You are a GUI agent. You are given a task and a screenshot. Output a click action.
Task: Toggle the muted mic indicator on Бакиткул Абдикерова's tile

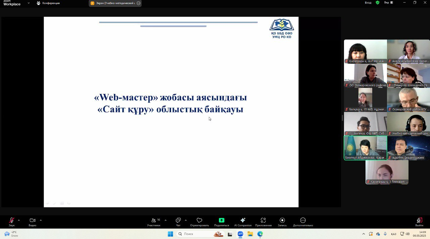point(347,157)
